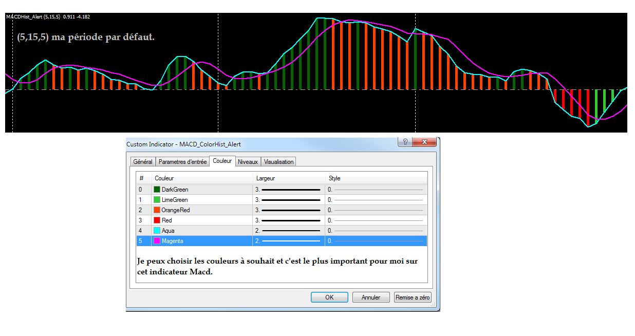Select the 'OrangeRed' color name text

click(176, 210)
